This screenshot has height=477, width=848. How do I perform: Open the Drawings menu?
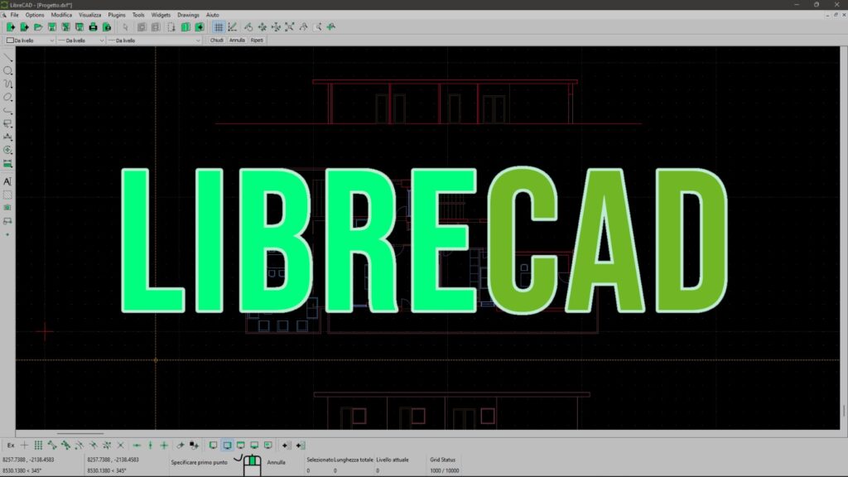tap(188, 15)
